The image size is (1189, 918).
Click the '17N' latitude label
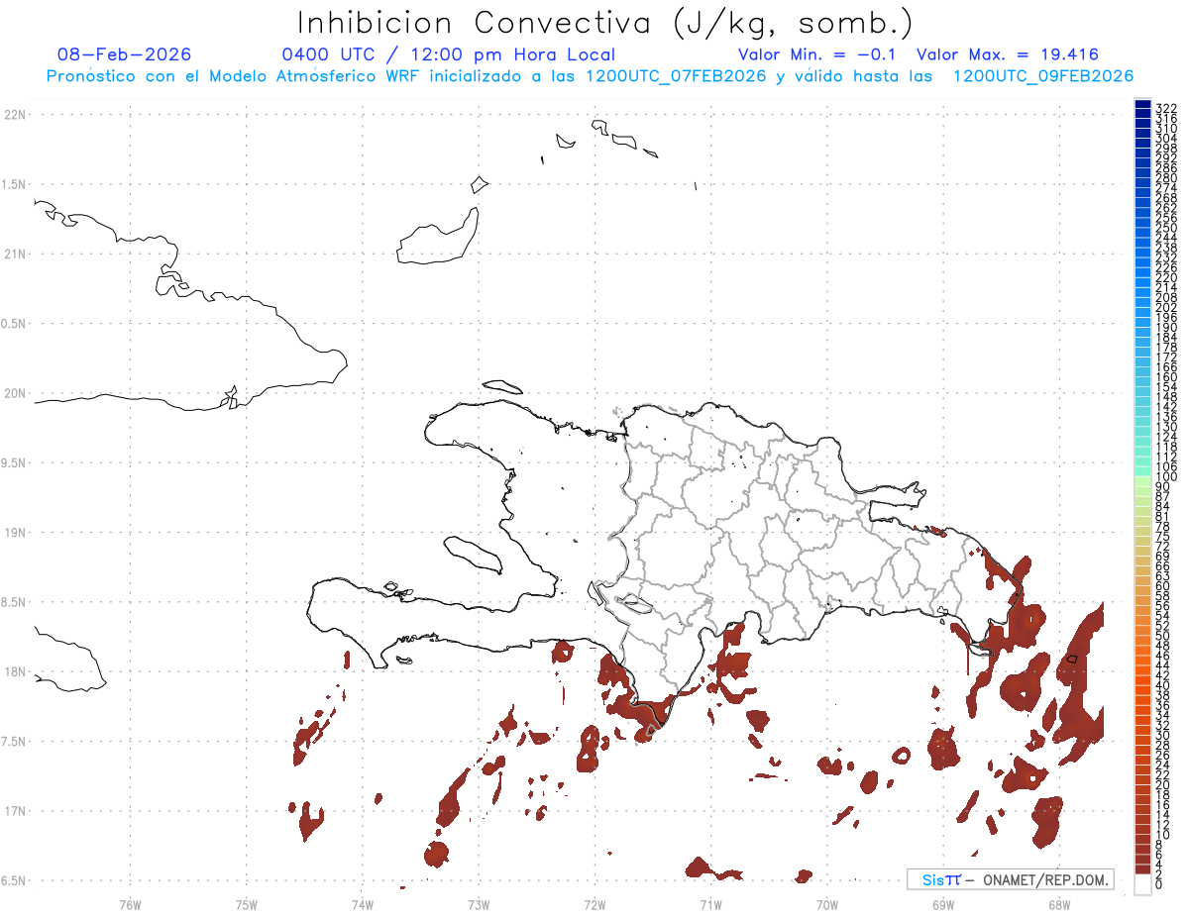tap(15, 811)
